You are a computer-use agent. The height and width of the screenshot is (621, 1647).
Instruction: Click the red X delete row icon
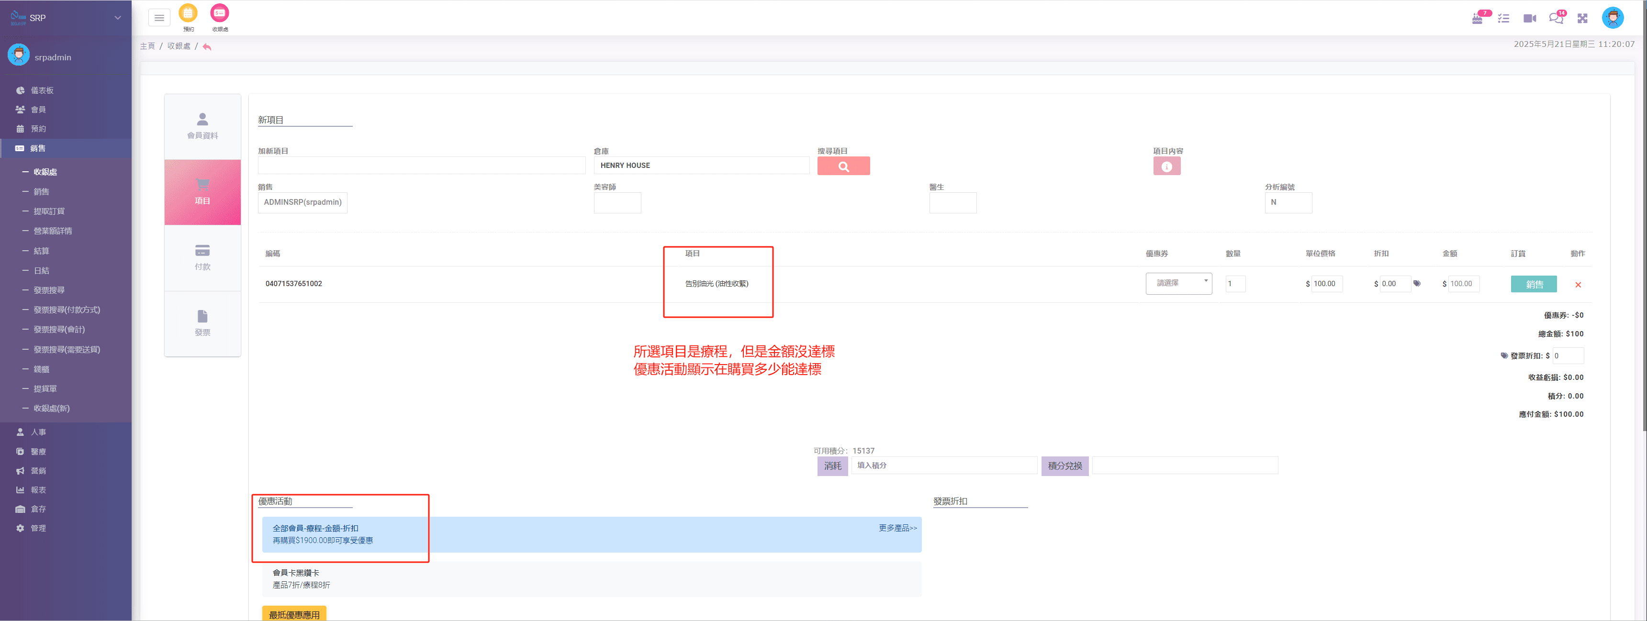click(1577, 285)
